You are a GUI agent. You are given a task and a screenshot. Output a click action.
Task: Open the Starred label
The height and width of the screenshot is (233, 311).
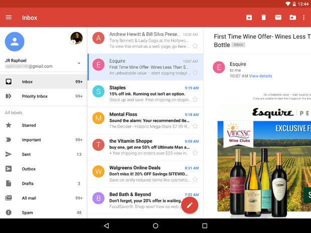pos(44,125)
